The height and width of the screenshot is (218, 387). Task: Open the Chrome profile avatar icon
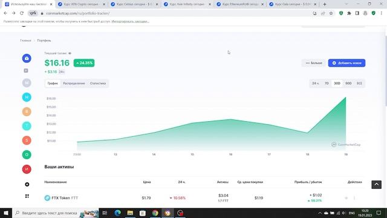click(x=365, y=13)
